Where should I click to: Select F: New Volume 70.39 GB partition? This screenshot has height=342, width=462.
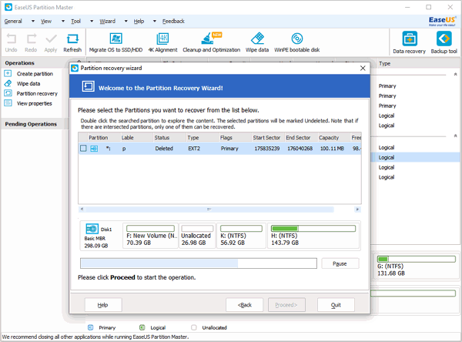click(x=151, y=236)
